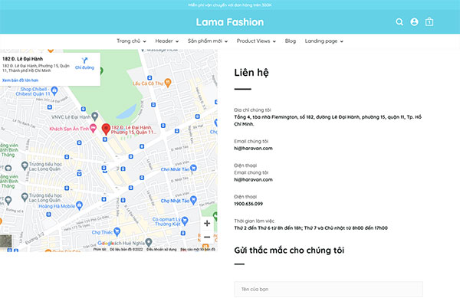Viewport: 460px width, 298px height.
Task: Open the user account icon
Action: (414, 22)
